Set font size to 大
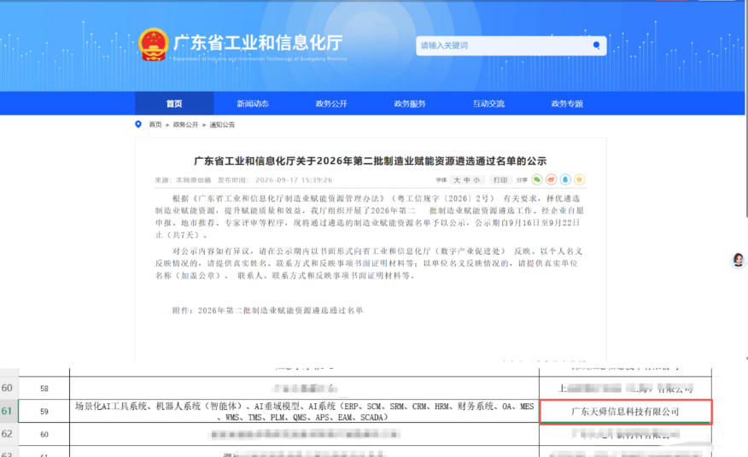This screenshot has height=457, width=748. click(457, 180)
